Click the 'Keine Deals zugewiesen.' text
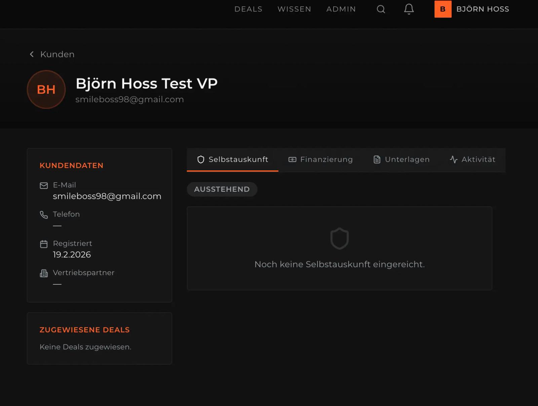The width and height of the screenshot is (538, 406). tap(85, 347)
